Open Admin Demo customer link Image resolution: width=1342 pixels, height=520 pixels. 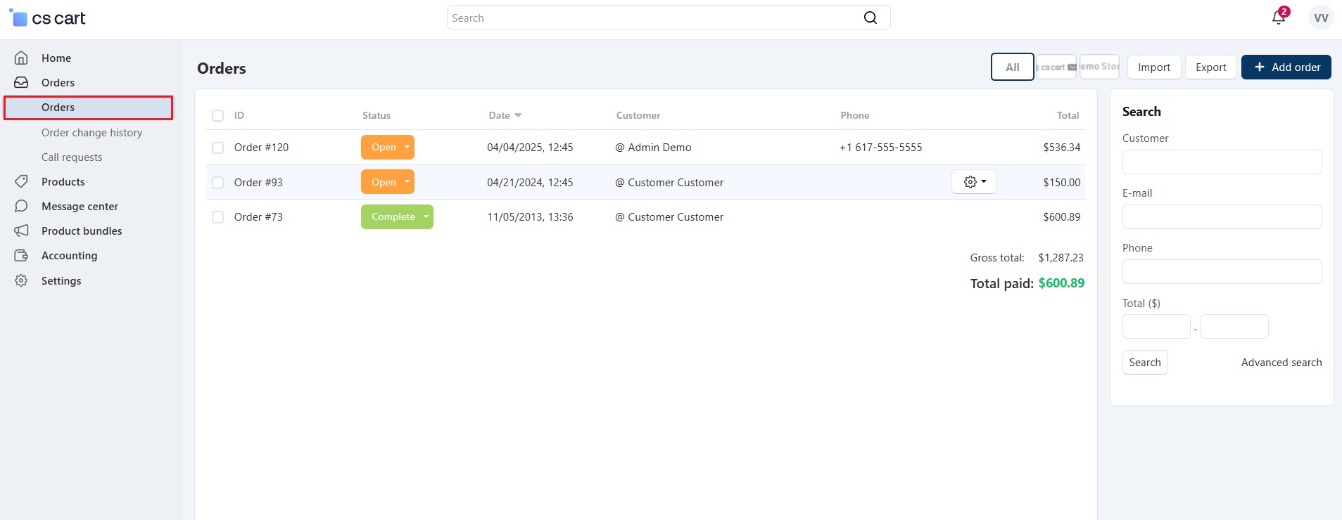coord(659,147)
